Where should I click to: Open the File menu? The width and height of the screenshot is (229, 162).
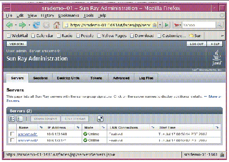click(x=9, y=15)
